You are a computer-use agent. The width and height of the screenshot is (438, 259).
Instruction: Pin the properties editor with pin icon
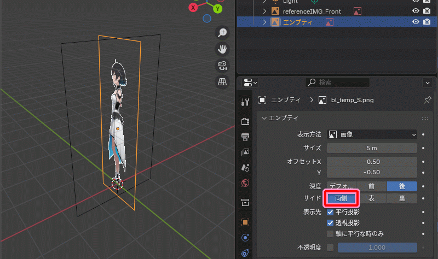(x=427, y=101)
